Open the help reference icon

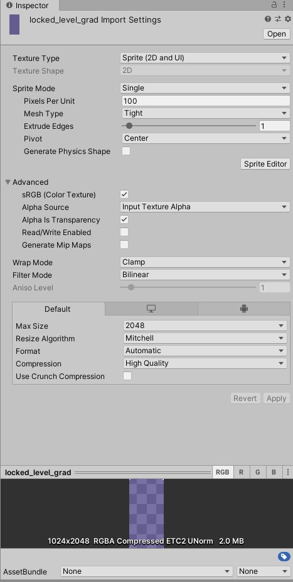[268, 19]
